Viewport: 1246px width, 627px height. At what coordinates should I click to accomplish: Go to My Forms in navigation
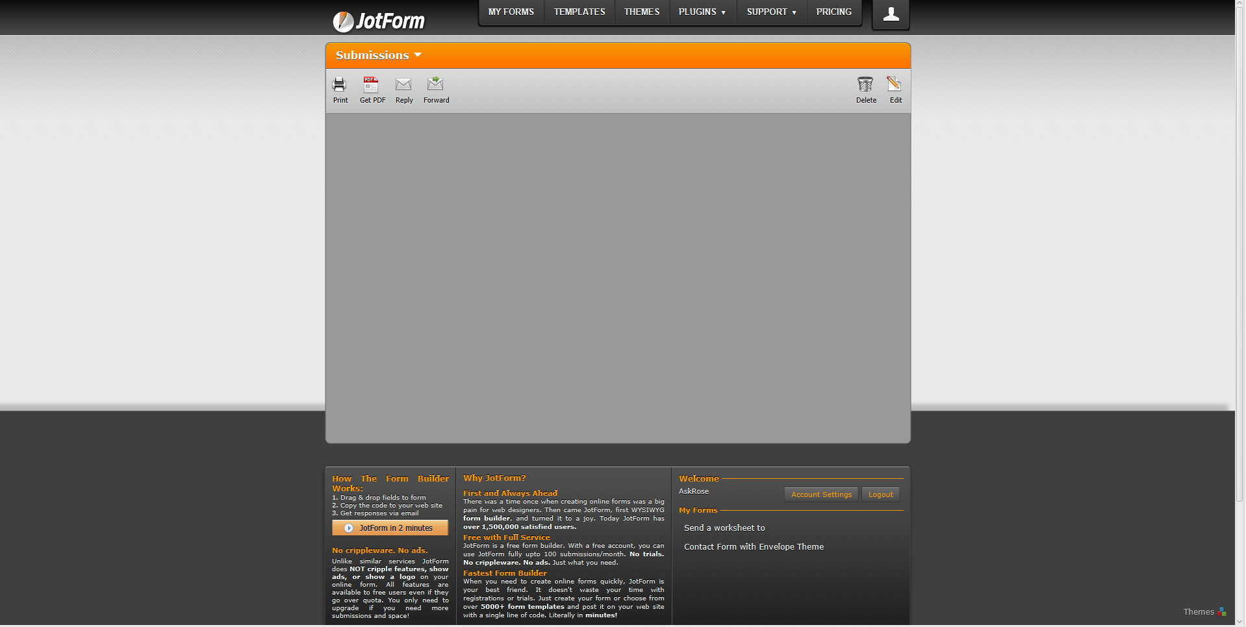(511, 12)
